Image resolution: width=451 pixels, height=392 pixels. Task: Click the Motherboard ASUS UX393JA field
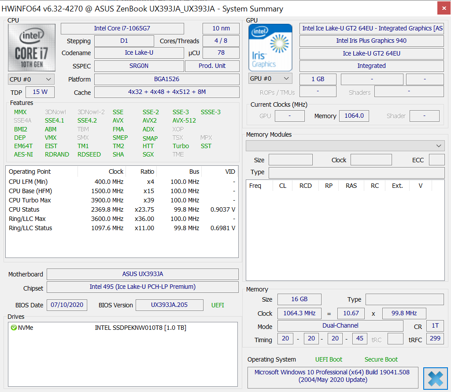[143, 274]
